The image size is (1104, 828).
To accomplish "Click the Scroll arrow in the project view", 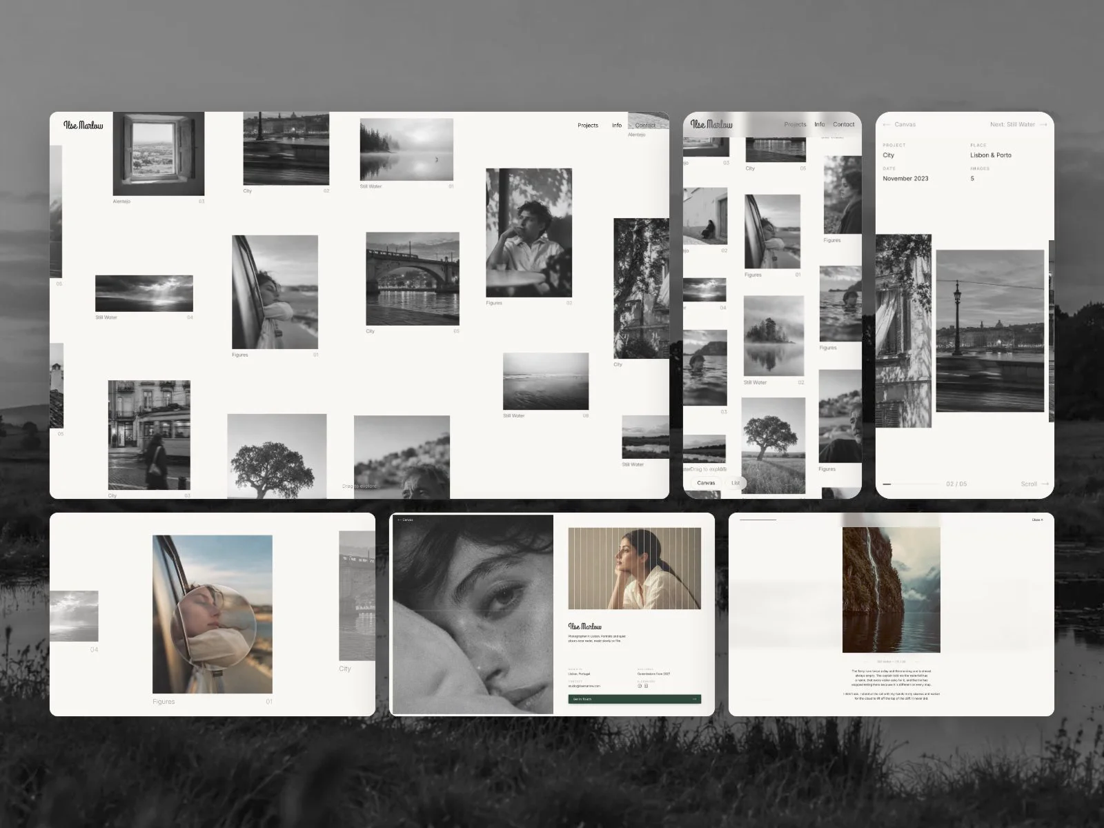I will [x=1045, y=484].
